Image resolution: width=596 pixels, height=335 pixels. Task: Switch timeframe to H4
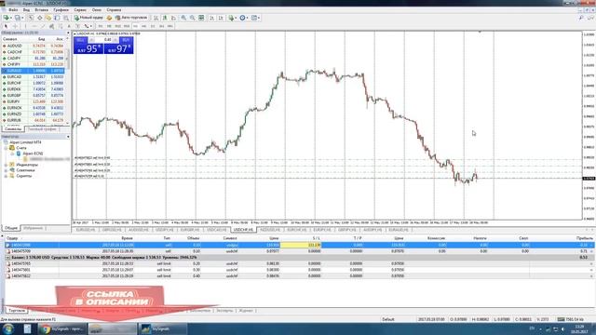click(x=144, y=26)
